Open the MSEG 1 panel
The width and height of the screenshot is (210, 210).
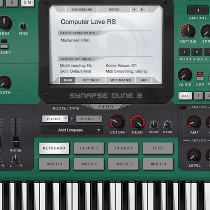54,164
